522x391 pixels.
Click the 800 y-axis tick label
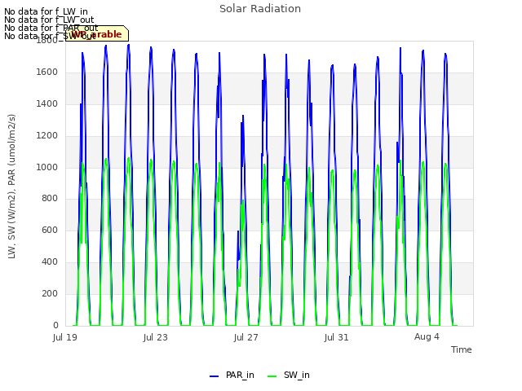point(50,199)
